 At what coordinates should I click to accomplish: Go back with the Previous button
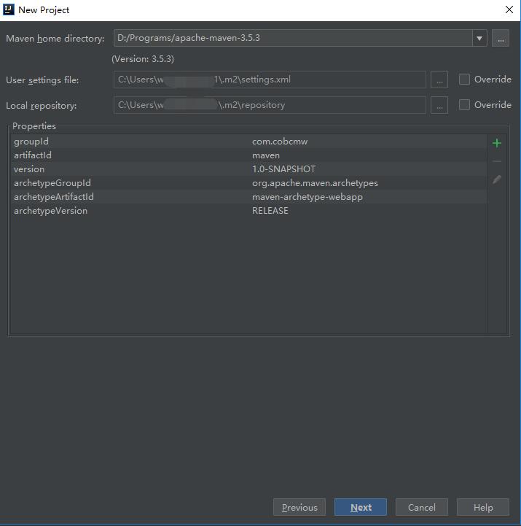pos(299,508)
